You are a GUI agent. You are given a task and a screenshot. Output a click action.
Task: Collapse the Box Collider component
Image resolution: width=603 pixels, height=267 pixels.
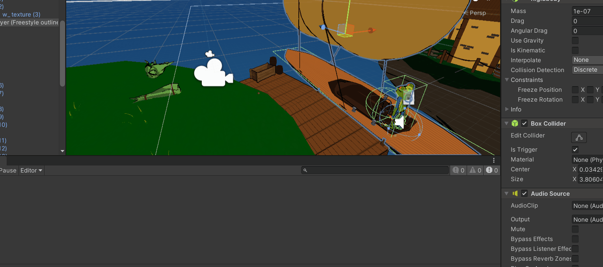tap(507, 123)
